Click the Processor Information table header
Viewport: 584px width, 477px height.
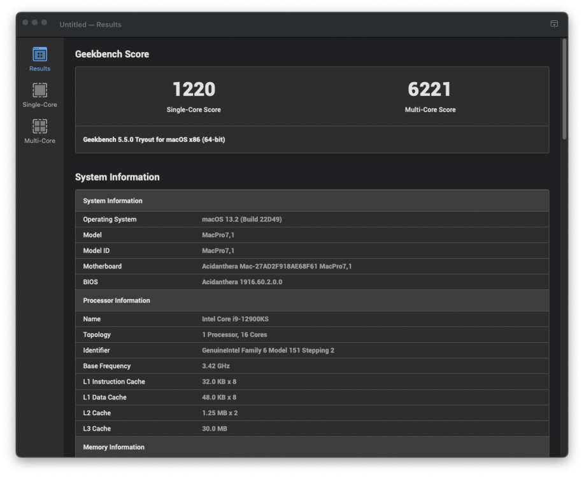312,301
